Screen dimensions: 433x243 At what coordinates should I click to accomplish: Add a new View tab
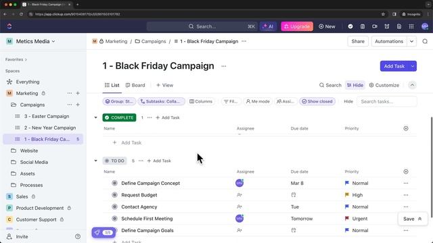(x=164, y=85)
